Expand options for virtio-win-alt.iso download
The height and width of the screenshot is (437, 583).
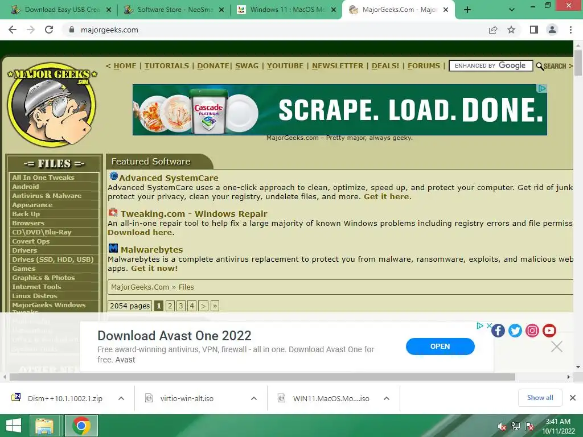pyautogui.click(x=254, y=398)
